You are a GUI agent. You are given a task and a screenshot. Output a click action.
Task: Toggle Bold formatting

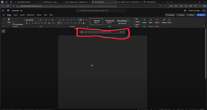[27, 23]
